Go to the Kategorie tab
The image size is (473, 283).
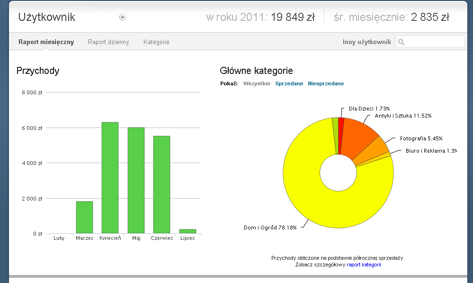tap(156, 42)
